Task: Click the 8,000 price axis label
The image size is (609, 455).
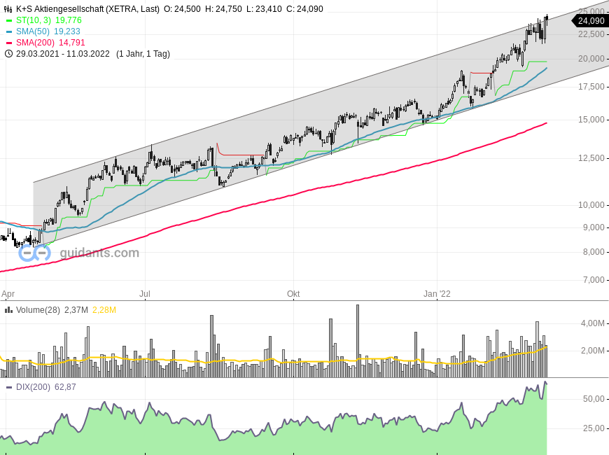Action: pos(594,252)
